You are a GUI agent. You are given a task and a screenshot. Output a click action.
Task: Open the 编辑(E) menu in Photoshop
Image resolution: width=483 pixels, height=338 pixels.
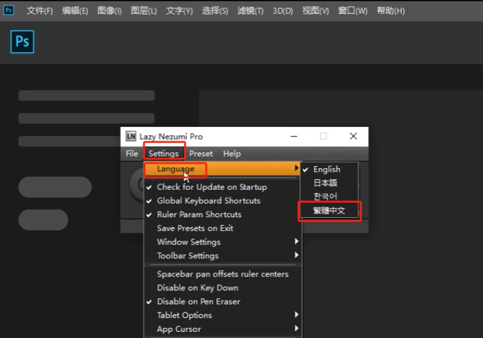pos(75,11)
